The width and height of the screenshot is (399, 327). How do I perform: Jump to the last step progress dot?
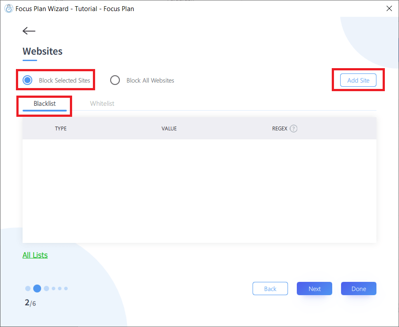coord(66,289)
